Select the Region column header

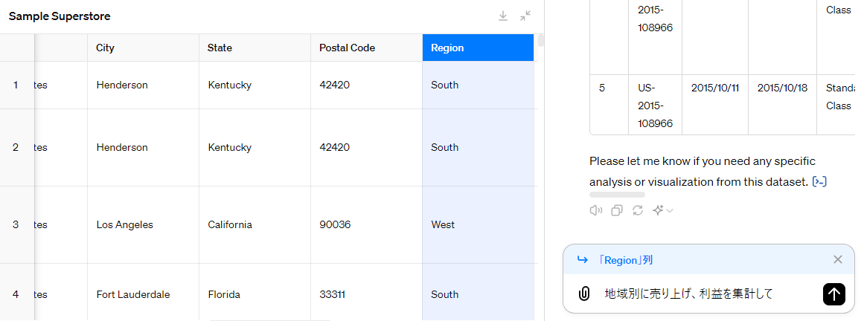(478, 48)
